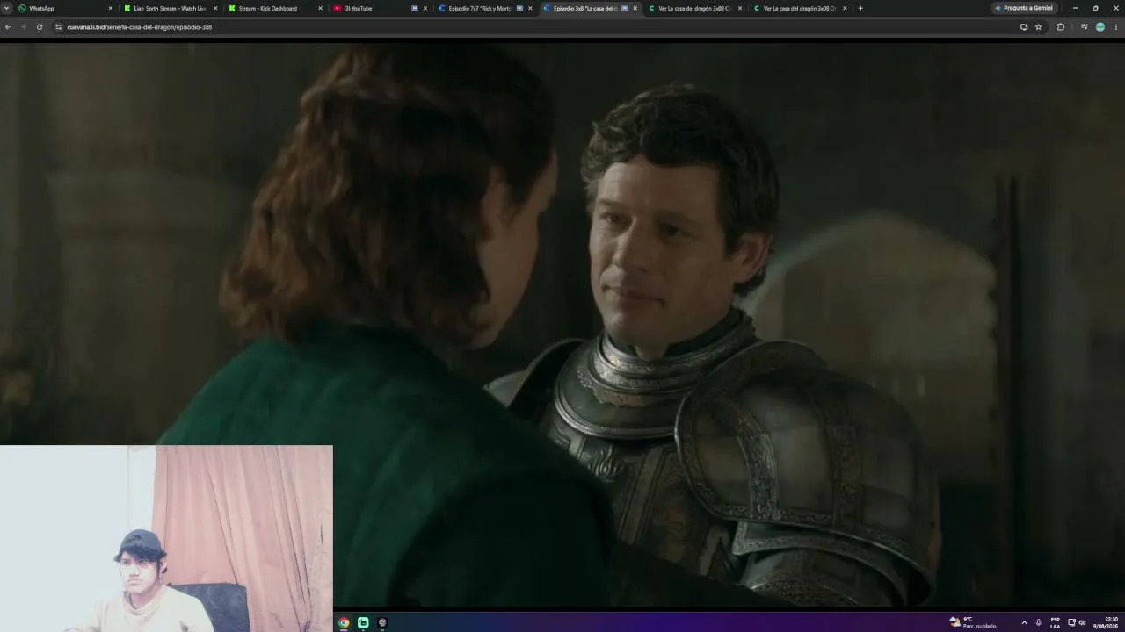Toggle picture-in-picture on the YouTube tab

(x=415, y=8)
